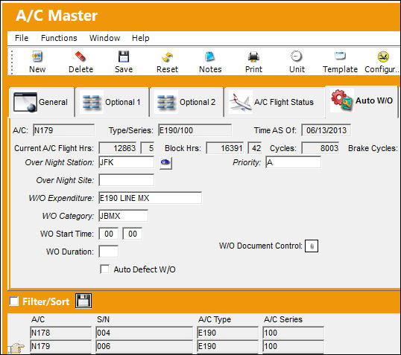Image resolution: width=401 pixels, height=355 pixels.
Task: Click the Delete eraser icon
Action: tap(80, 57)
